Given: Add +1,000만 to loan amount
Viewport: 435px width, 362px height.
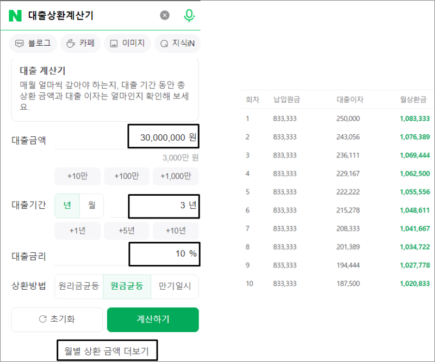Looking at the screenshot, I should pyautogui.click(x=176, y=176).
